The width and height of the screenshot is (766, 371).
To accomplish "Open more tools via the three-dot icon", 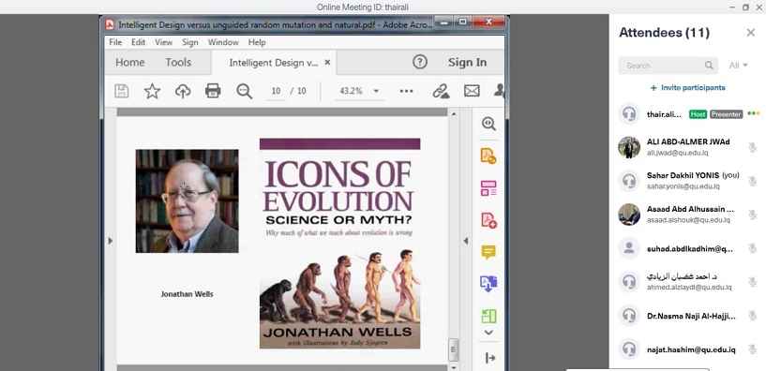I will [x=406, y=91].
